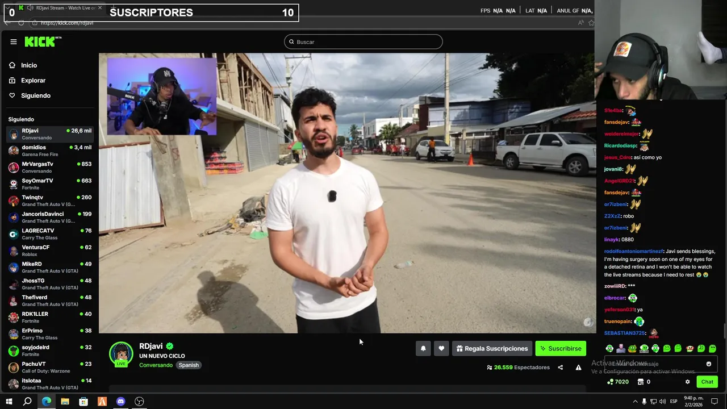Click the report warning triangle icon
The width and height of the screenshot is (727, 409).
(578, 368)
